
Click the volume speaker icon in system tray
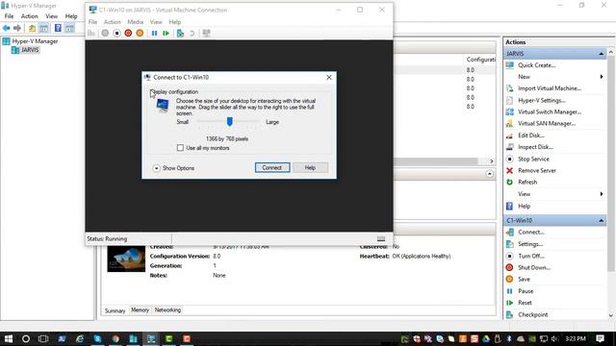click(554, 338)
